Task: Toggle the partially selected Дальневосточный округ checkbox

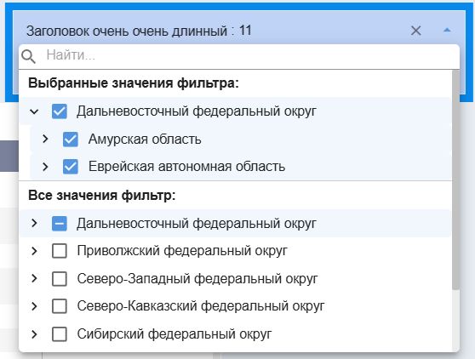Action: [60, 224]
